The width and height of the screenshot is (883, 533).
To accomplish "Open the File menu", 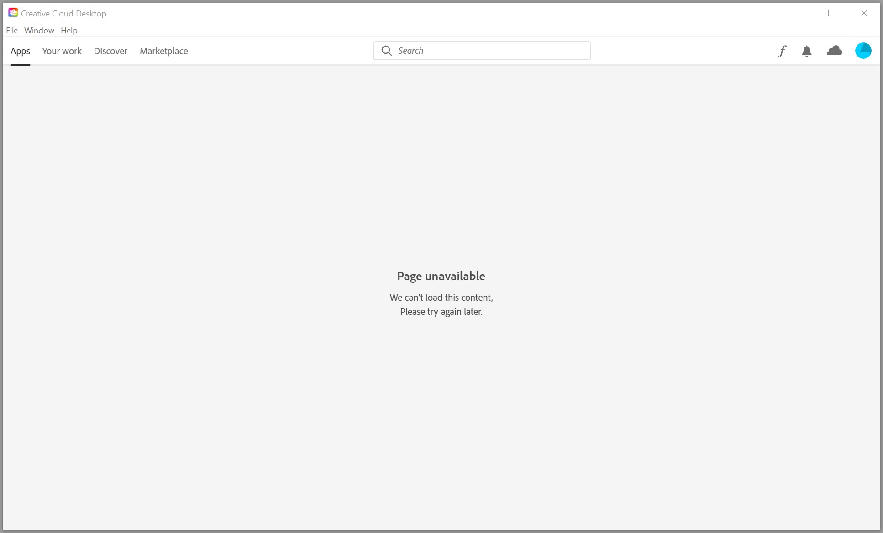I will pyautogui.click(x=12, y=31).
